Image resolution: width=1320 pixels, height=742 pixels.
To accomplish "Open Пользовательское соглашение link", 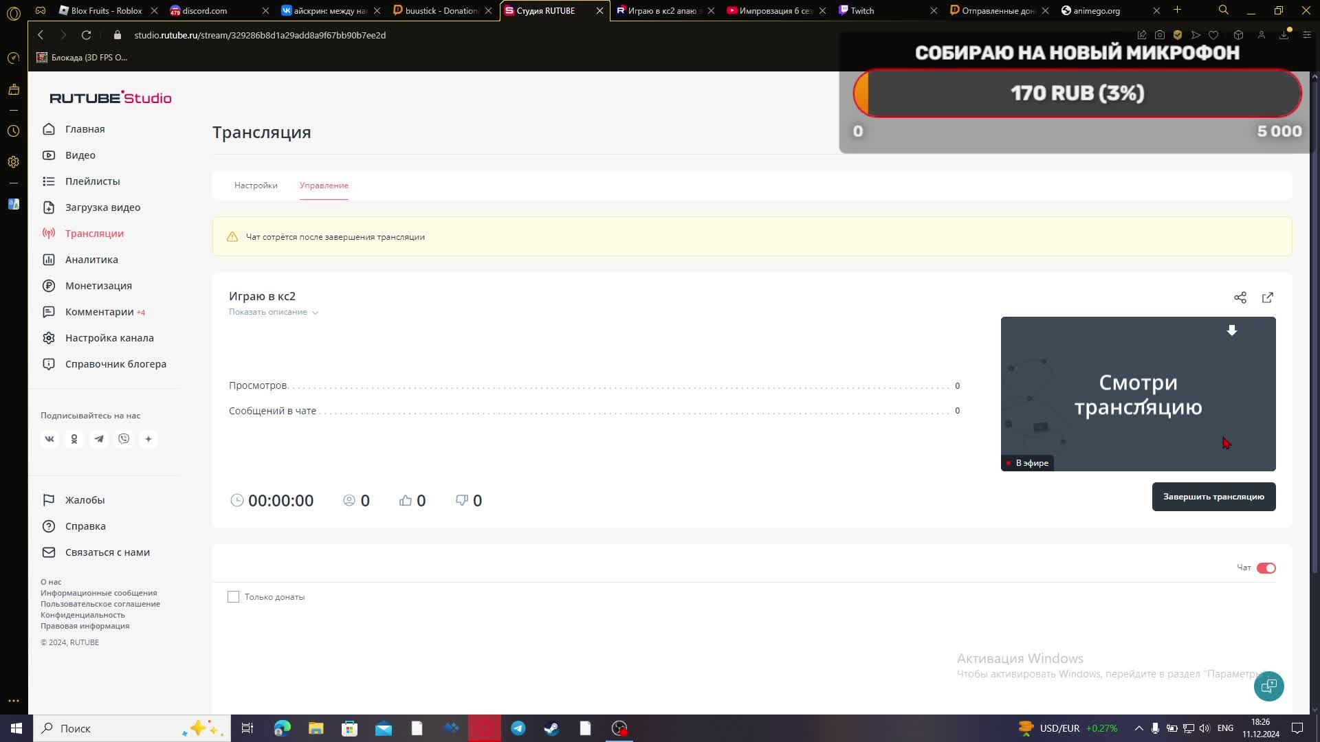I will tap(100, 604).
